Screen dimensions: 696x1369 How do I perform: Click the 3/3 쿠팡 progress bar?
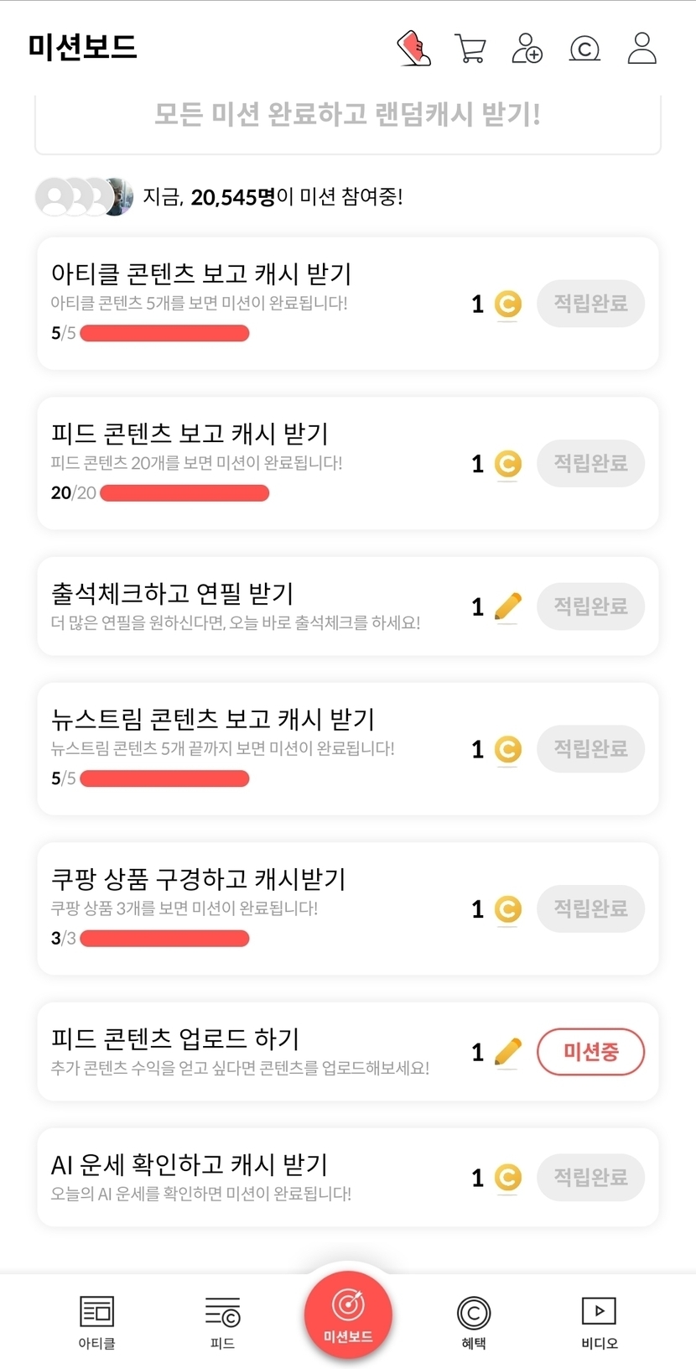(x=164, y=938)
